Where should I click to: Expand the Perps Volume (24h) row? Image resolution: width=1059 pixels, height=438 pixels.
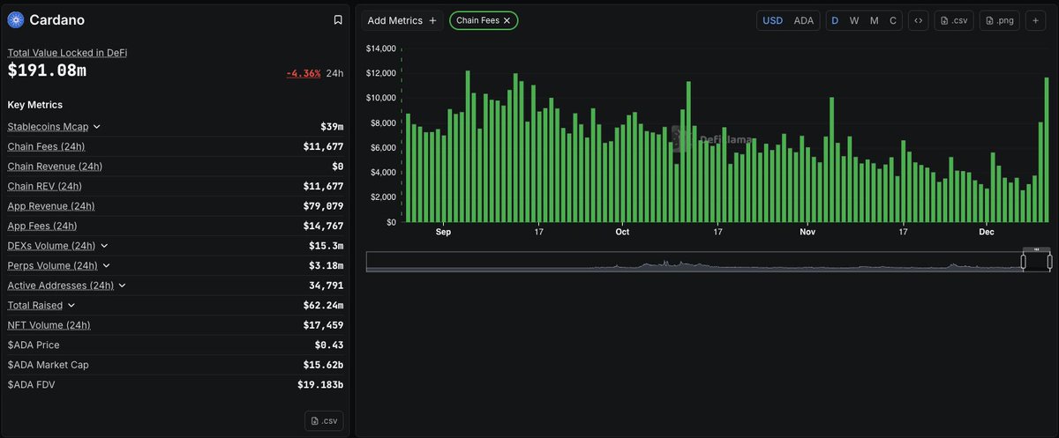pyautogui.click(x=106, y=265)
